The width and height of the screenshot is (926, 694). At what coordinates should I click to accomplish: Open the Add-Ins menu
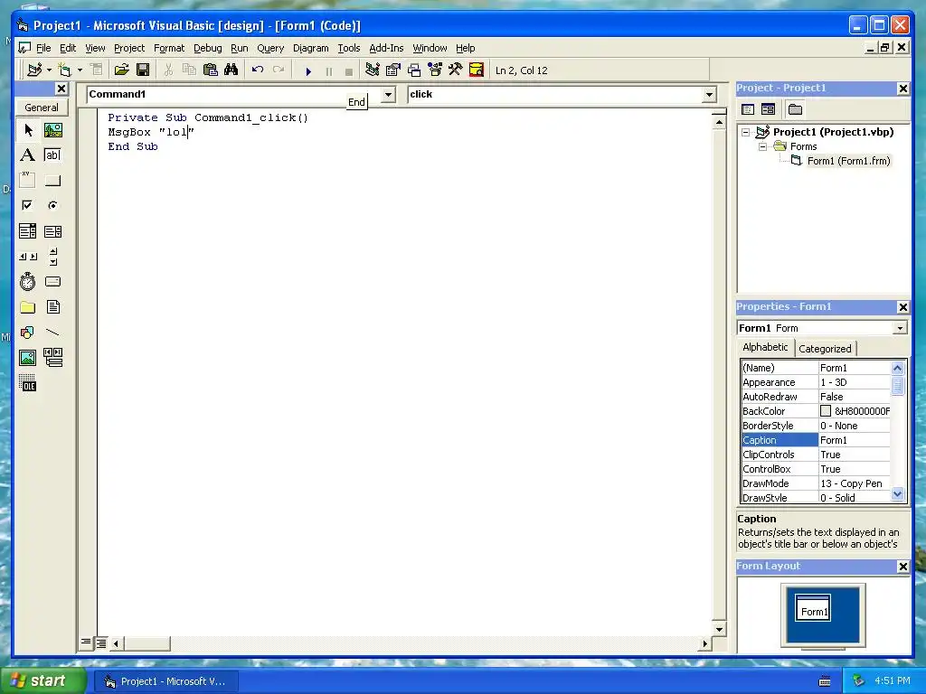386,48
